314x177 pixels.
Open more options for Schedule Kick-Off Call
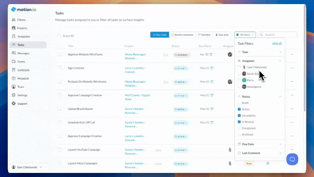292,122
